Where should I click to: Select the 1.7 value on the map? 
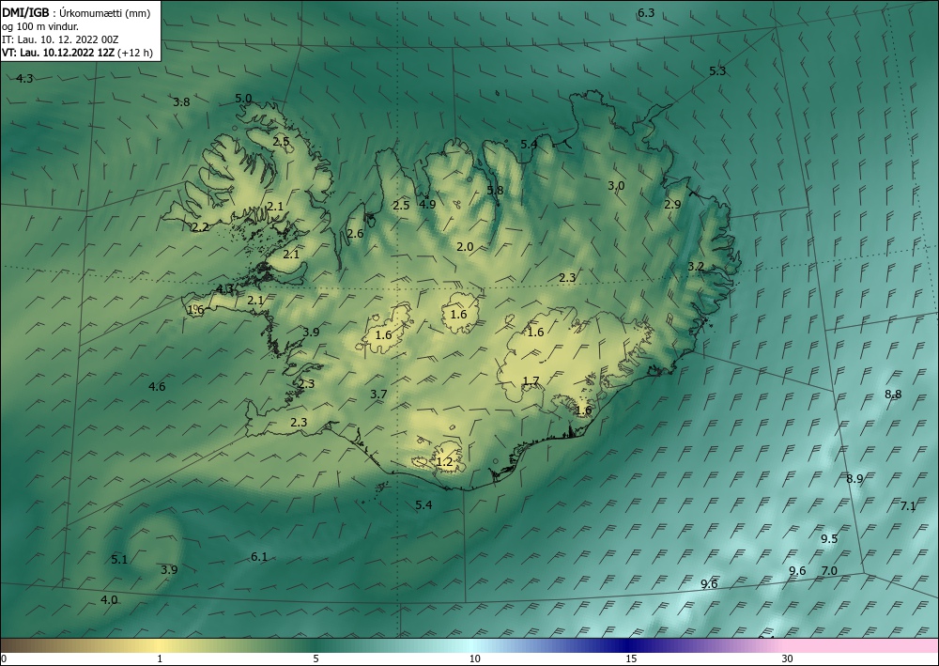pyautogui.click(x=531, y=381)
